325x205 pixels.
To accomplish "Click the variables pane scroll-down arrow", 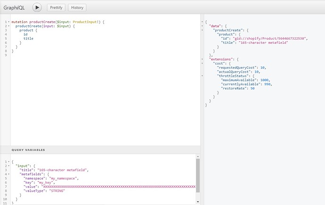I will click(198, 202).
